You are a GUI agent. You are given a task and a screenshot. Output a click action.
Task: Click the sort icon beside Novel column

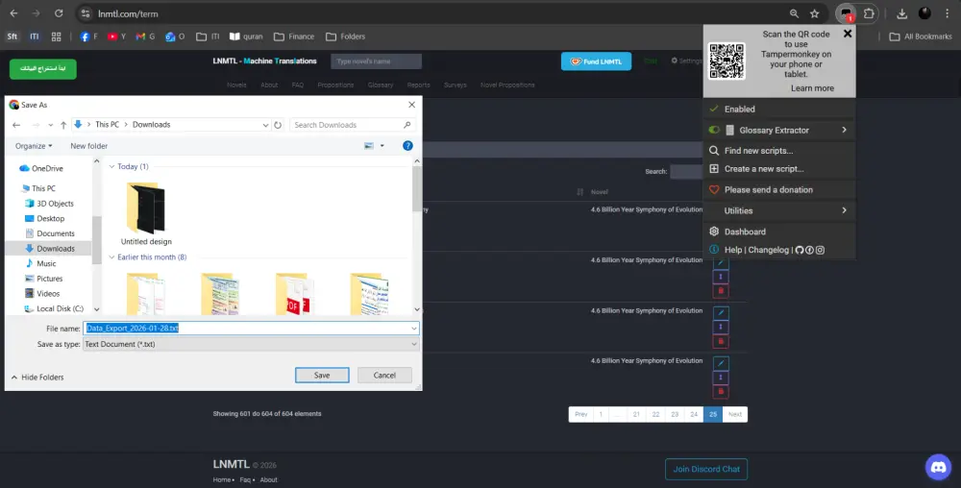click(579, 192)
